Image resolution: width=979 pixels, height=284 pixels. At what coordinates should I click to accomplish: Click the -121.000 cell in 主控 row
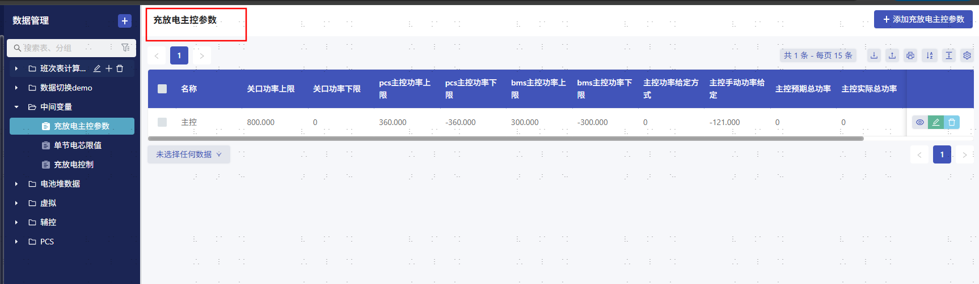tap(725, 122)
